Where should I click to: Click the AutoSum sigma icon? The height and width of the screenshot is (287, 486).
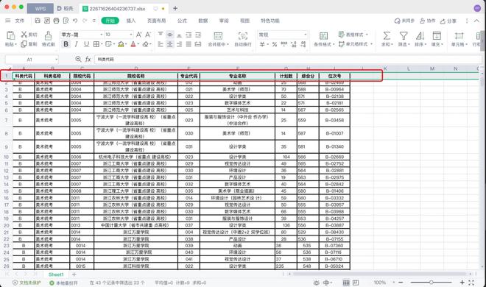point(387,35)
